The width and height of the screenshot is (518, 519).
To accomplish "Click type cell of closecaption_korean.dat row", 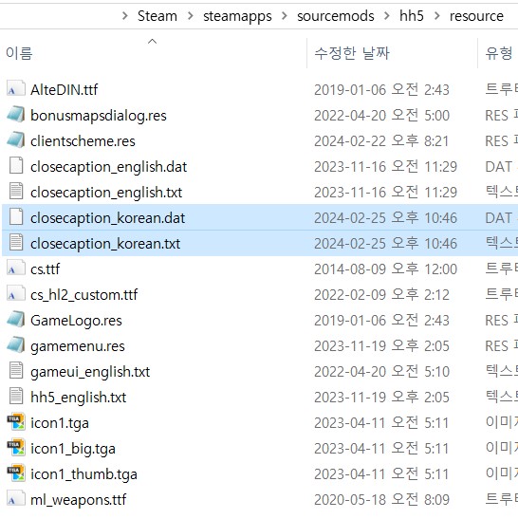I will tap(501, 218).
